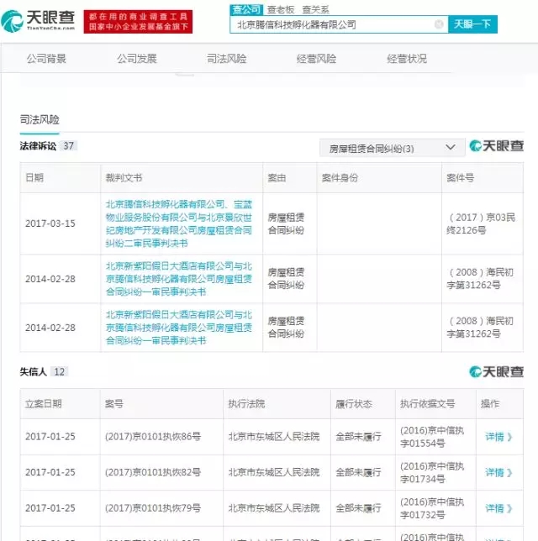
Task: Select the 查老板 search tab
Action: [281, 10]
